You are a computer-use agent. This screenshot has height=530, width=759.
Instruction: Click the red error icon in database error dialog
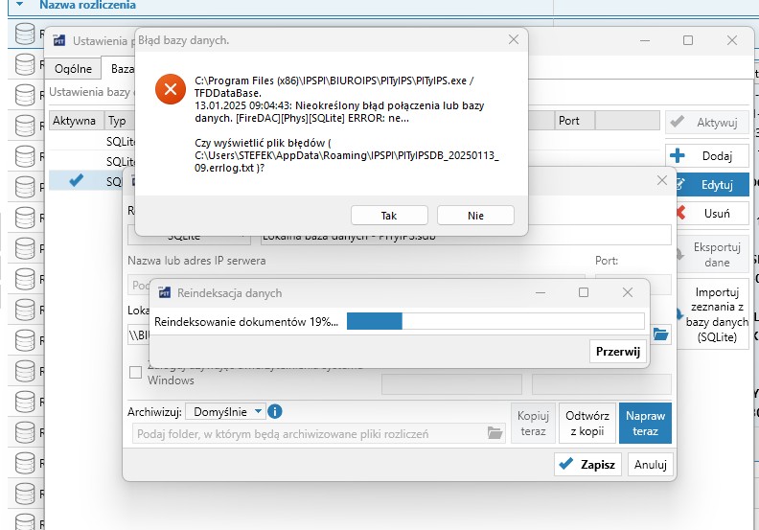point(170,89)
